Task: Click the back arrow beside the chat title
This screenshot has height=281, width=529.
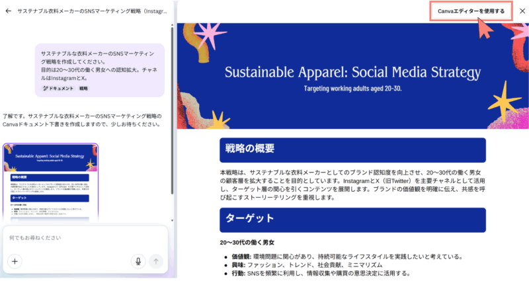Action: point(8,11)
